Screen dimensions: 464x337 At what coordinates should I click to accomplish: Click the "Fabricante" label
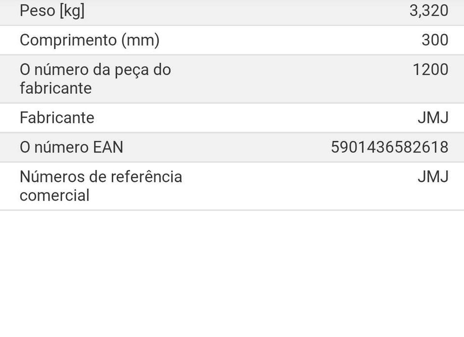57,118
